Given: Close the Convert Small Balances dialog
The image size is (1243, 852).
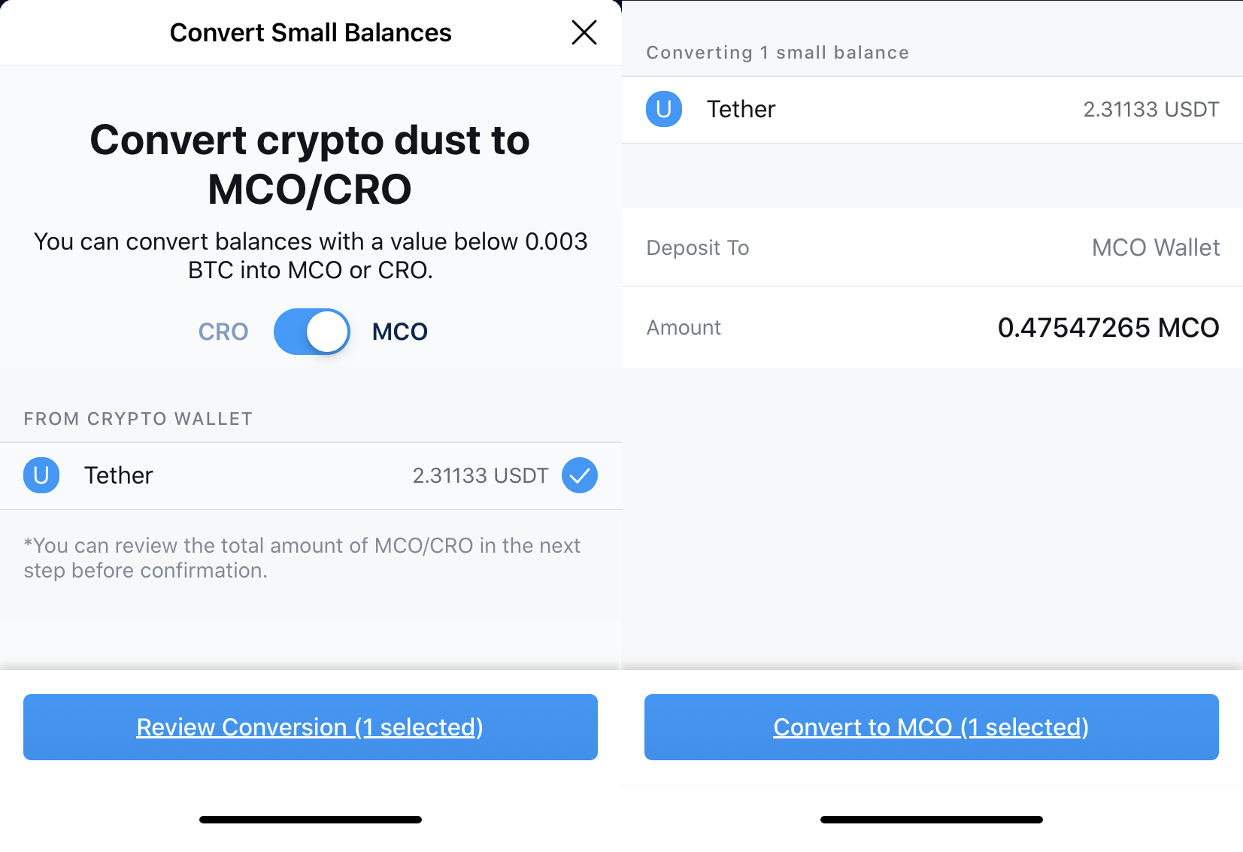Looking at the screenshot, I should click(x=584, y=32).
